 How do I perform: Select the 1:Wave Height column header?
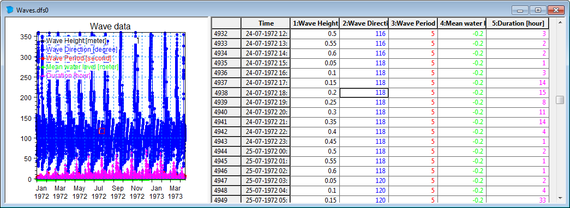click(315, 23)
